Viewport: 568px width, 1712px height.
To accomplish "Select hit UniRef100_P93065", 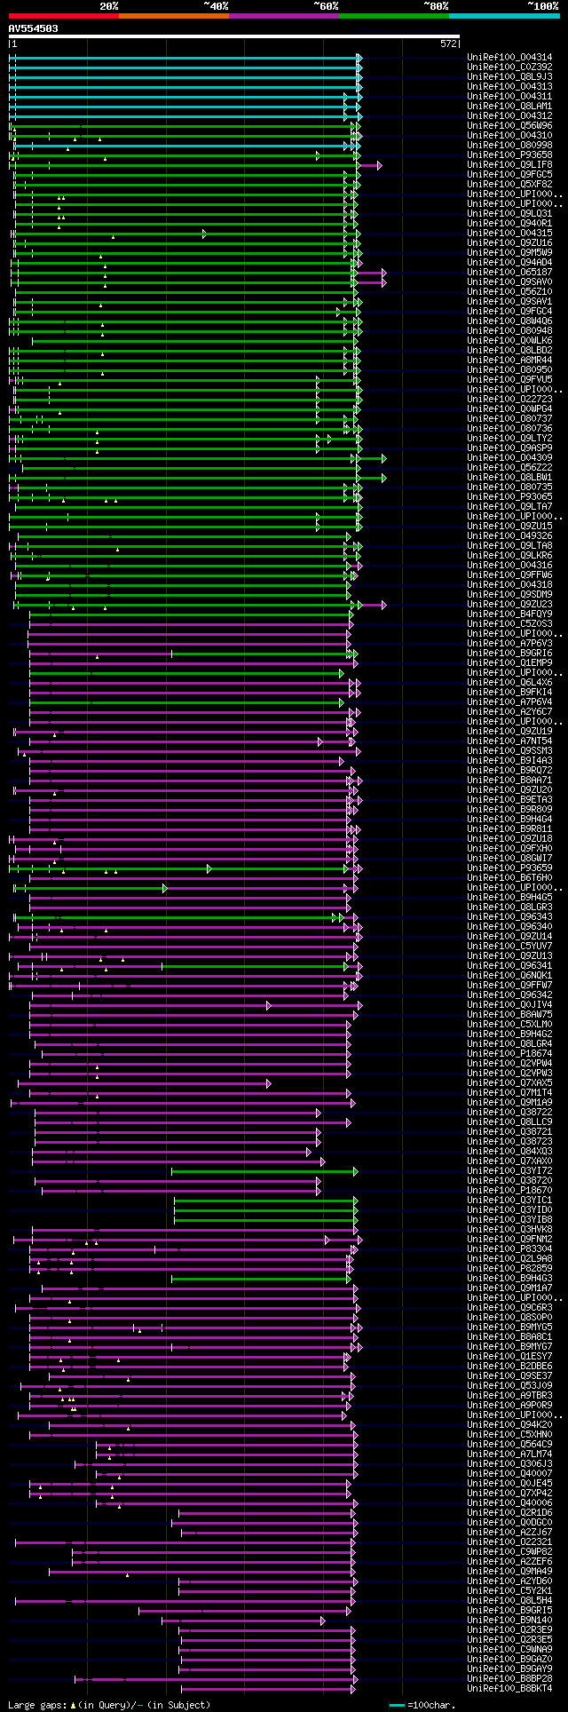I will coord(509,496).
